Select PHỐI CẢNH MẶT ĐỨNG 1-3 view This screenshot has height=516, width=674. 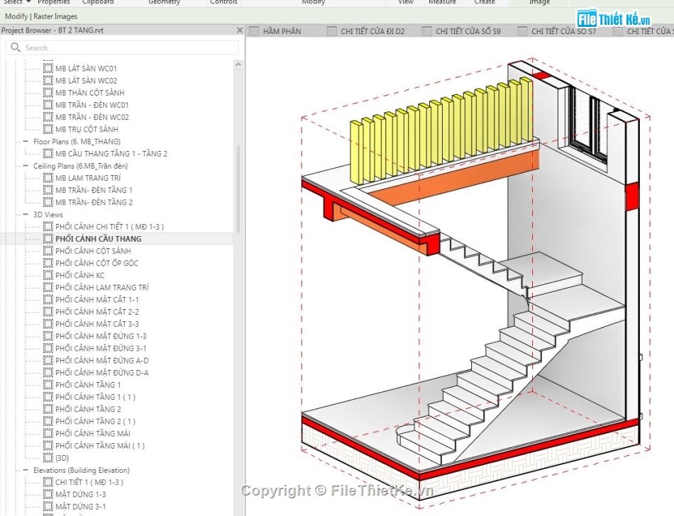click(101, 336)
